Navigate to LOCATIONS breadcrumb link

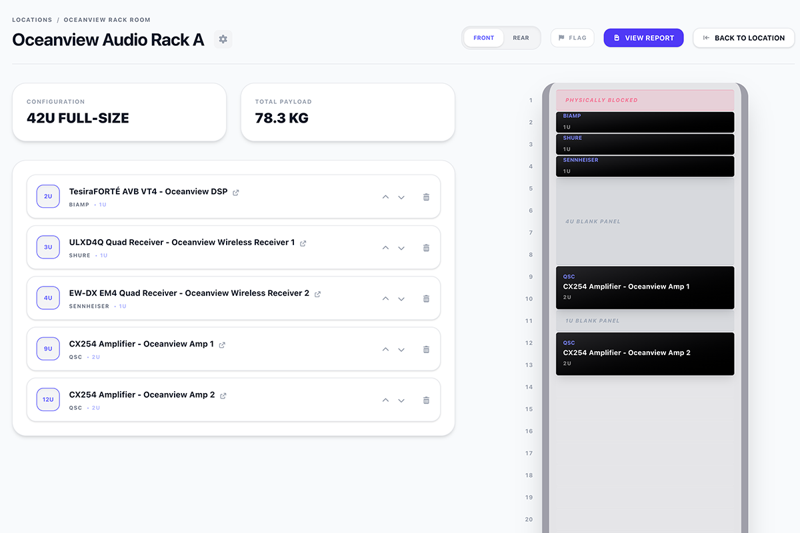click(32, 19)
